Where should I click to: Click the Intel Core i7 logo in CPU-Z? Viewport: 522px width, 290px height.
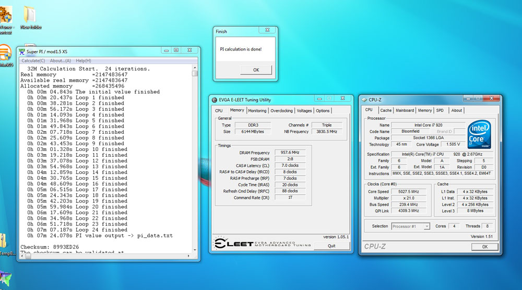[479, 134]
